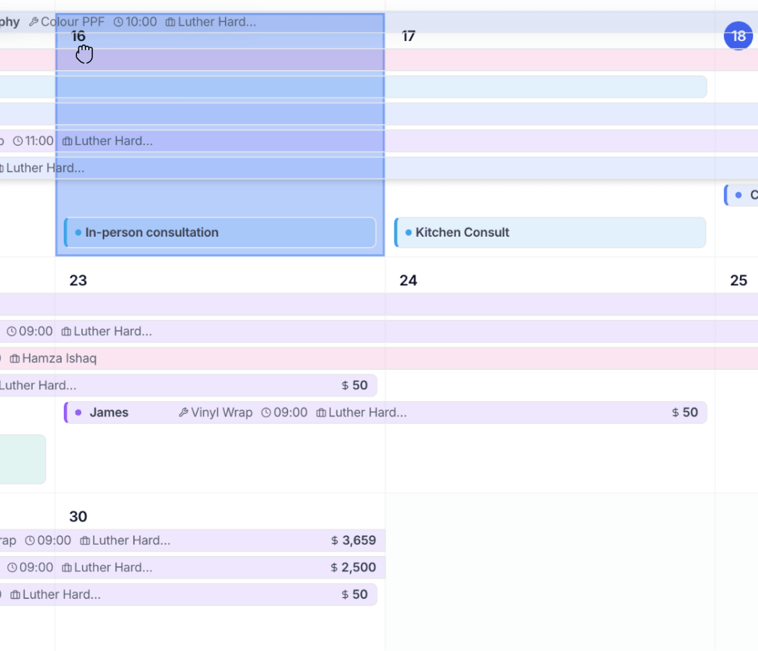Click the clock icon in James event
This screenshot has height=651, width=758.
(267, 413)
